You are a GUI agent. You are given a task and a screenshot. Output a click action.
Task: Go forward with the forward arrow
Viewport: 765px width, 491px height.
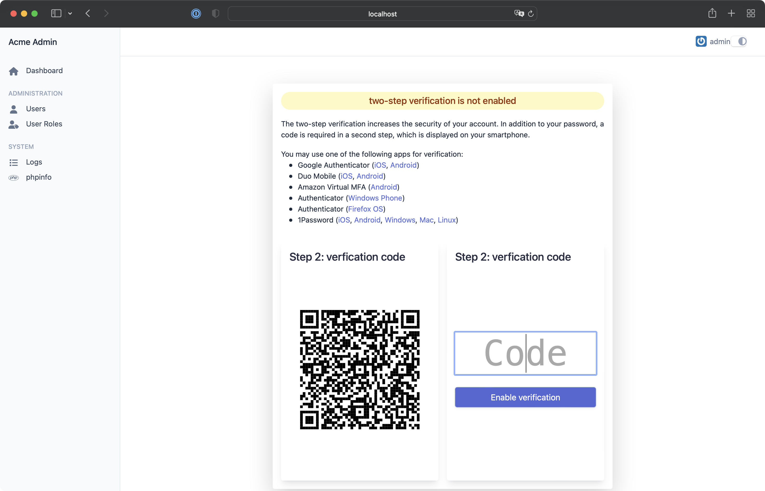(x=106, y=13)
